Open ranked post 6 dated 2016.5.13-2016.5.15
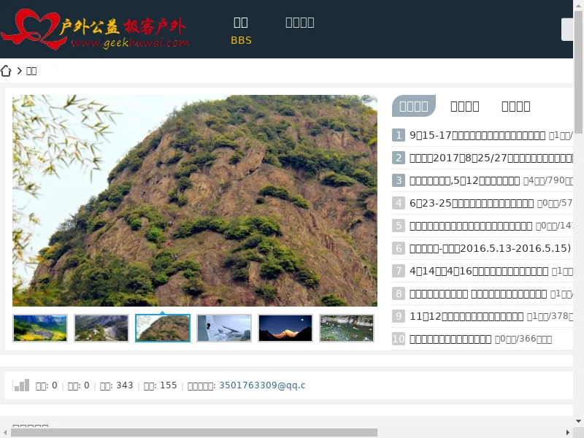This screenshot has width=584, height=438. (x=490, y=248)
